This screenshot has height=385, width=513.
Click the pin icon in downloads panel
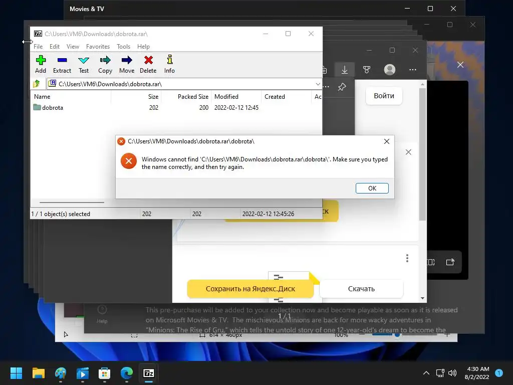coord(342,87)
